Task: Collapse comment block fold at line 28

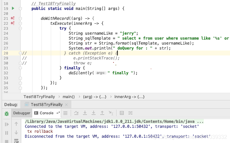Action: 20,53
